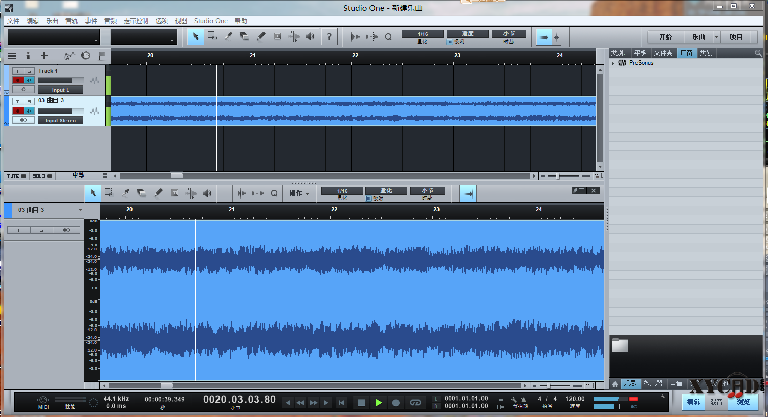Toggle global MUTE button below track list
Viewport: 768px width, 417px height.
point(16,176)
